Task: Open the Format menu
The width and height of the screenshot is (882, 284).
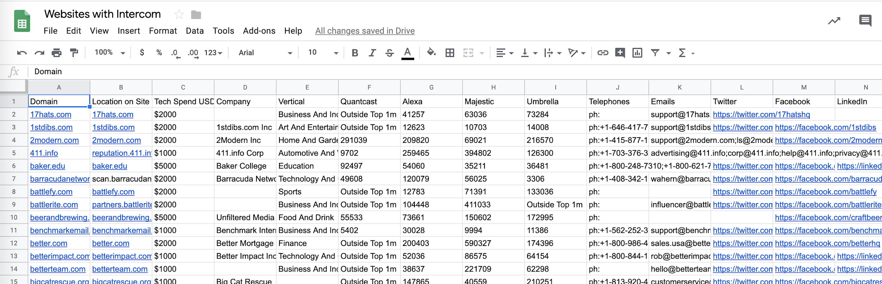Action: click(163, 31)
